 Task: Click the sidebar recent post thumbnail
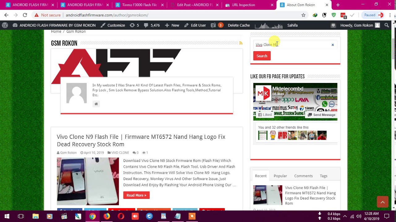(268, 195)
